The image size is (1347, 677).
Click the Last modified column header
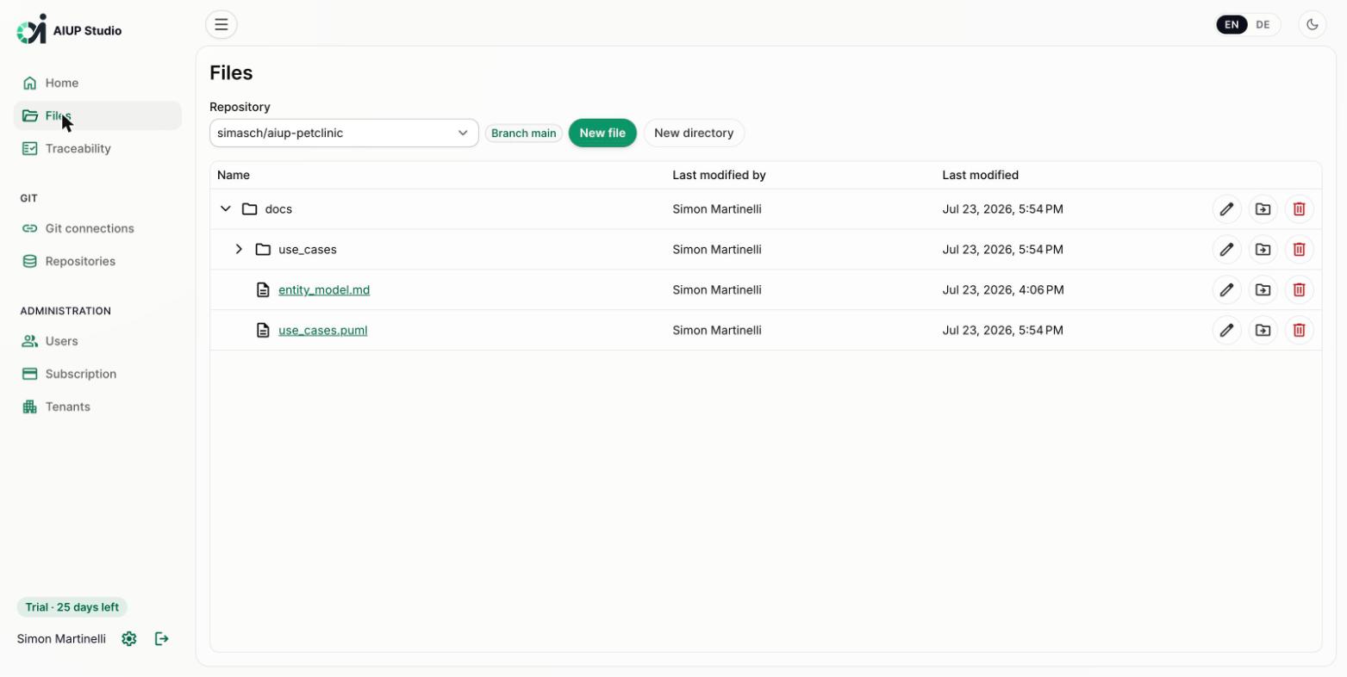pos(980,176)
